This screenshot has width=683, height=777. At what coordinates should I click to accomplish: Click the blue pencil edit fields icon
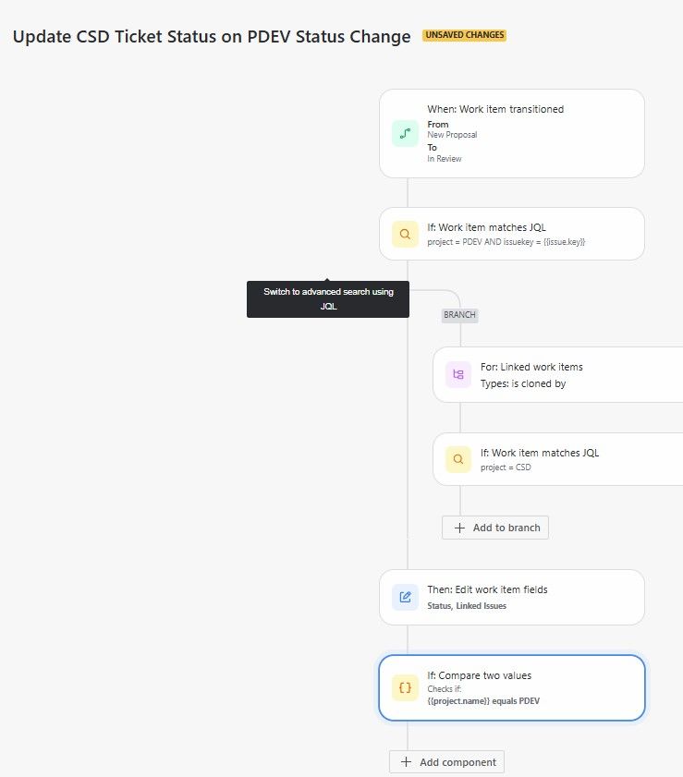405,597
